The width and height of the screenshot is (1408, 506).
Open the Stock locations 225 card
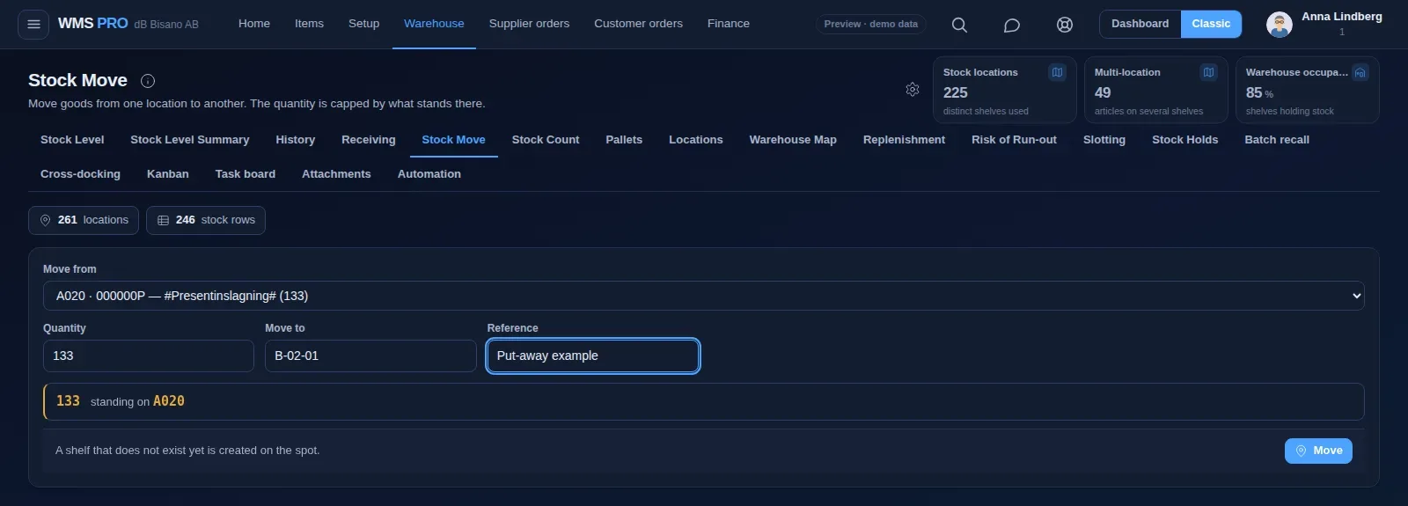click(x=1004, y=90)
